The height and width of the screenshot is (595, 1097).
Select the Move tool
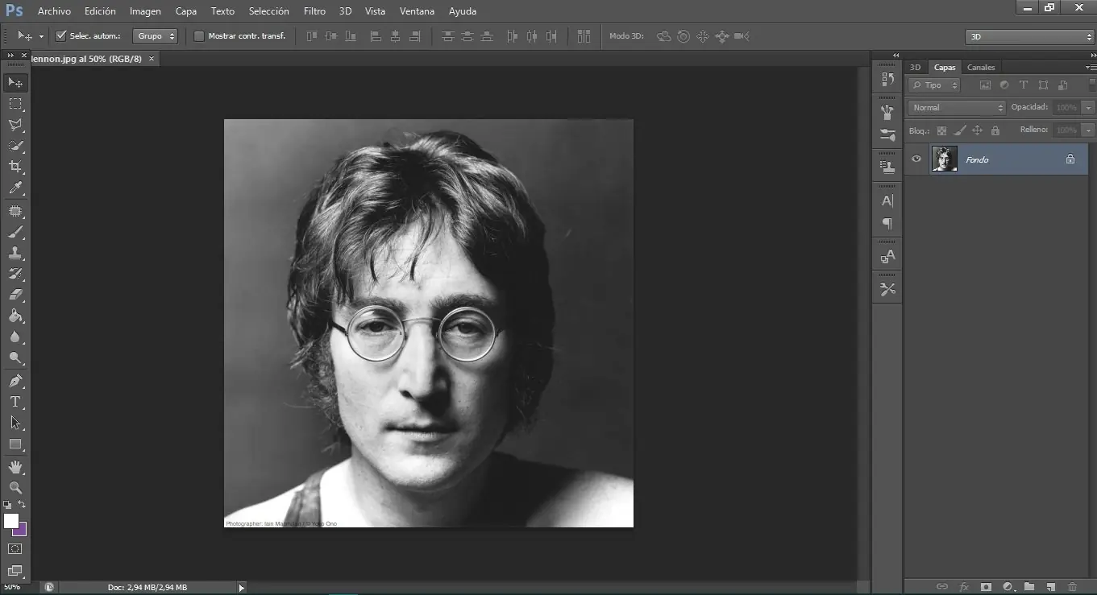coord(15,82)
